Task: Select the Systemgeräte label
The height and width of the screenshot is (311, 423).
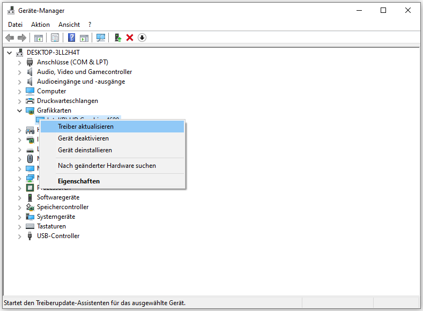Action: point(56,217)
